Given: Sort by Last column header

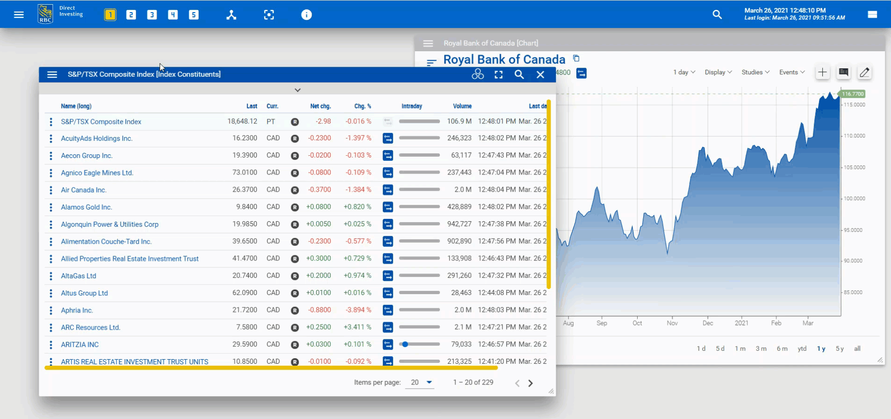Looking at the screenshot, I should (x=252, y=106).
